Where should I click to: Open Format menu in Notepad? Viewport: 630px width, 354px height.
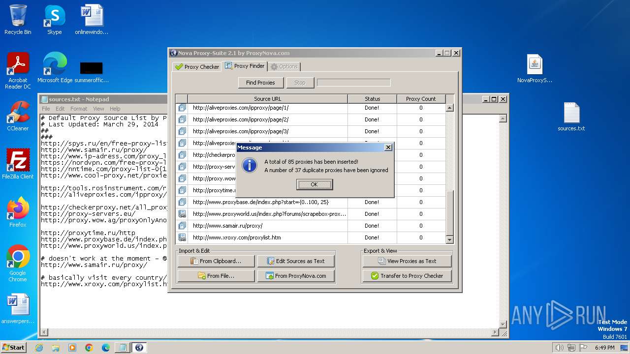click(x=79, y=109)
